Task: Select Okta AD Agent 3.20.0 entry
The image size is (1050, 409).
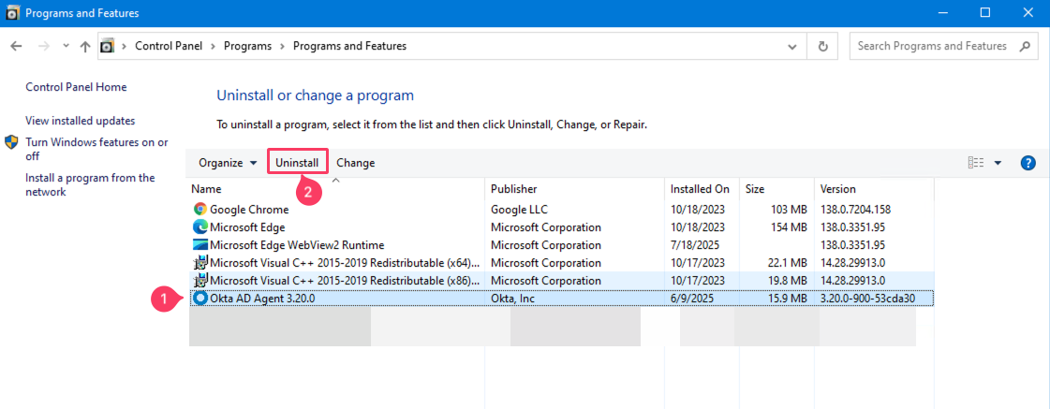Action: point(262,298)
